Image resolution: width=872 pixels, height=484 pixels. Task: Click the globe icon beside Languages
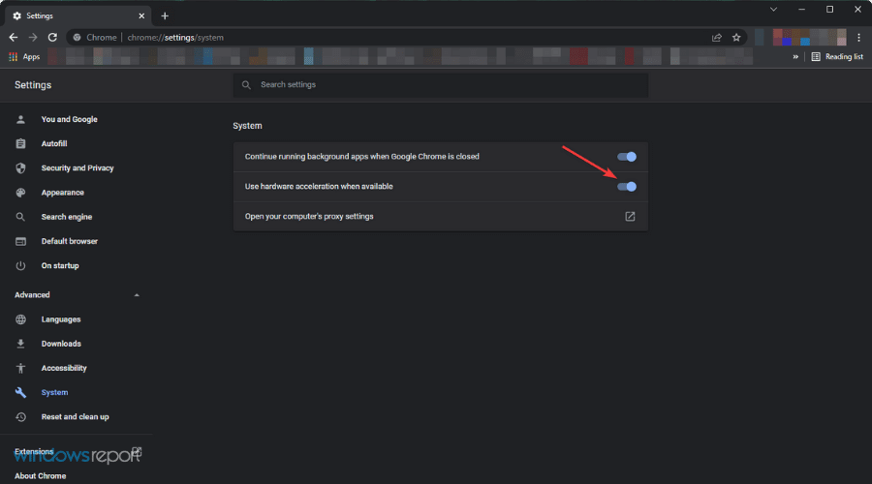pyautogui.click(x=20, y=319)
